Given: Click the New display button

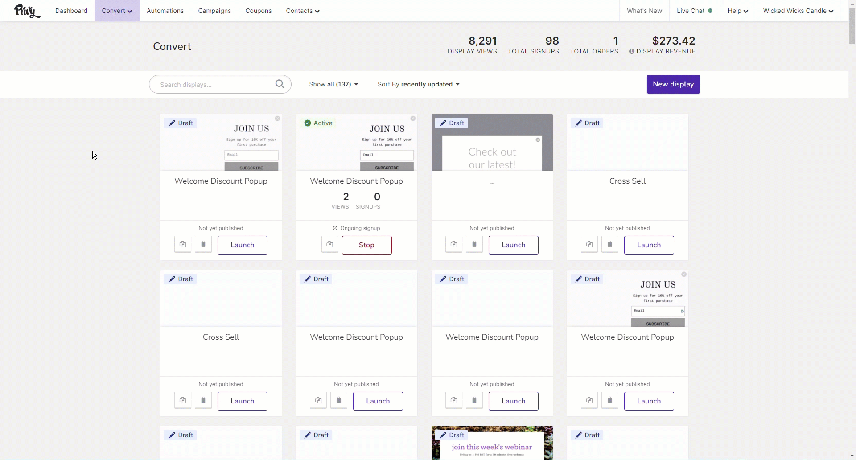Looking at the screenshot, I should tap(673, 84).
